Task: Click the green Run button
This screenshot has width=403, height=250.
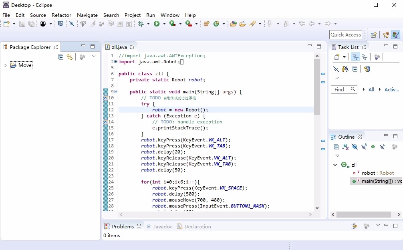Action: [x=157, y=24]
